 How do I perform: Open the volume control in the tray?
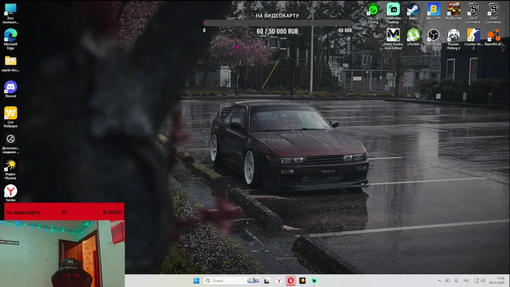(x=483, y=281)
